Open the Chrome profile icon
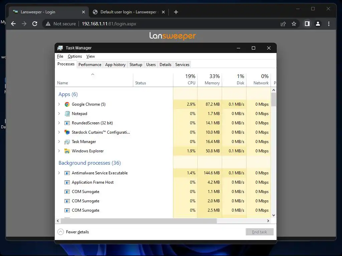 [318, 24]
